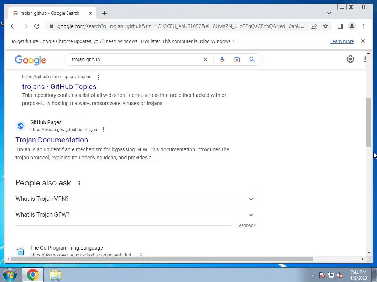This screenshot has width=377, height=282.
Task: Click the horizontal scroll left arrow
Action: pyautogui.click(x=8, y=259)
